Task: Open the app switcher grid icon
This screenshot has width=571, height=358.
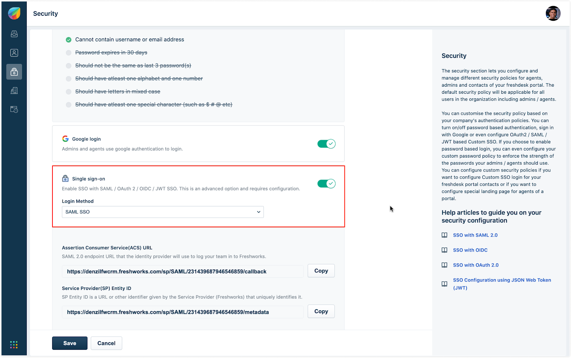Action: tap(14, 344)
